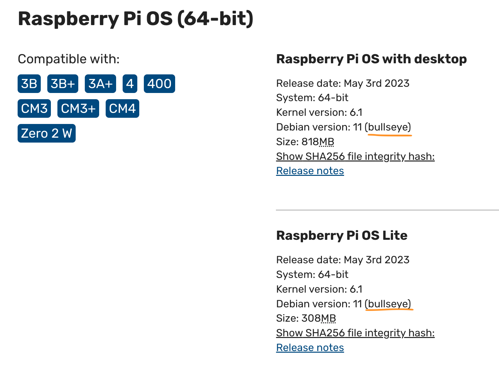Click the 400 model badge

click(159, 84)
